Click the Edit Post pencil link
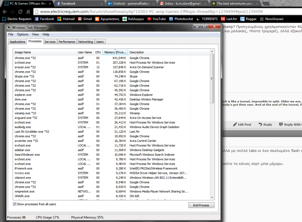This screenshot has height=222, width=302. pos(242,124)
